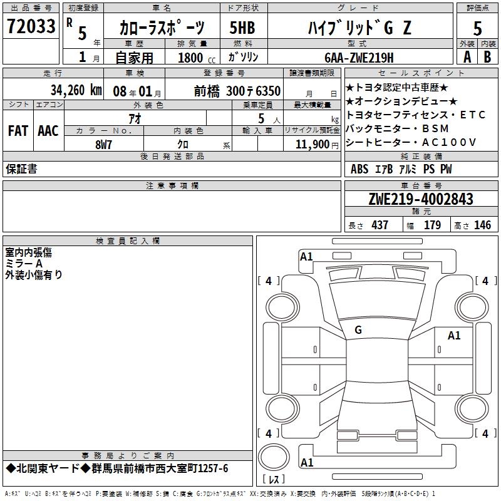Click the バックモニター・BSM line
The height and width of the screenshot is (501, 501).
coord(398,128)
